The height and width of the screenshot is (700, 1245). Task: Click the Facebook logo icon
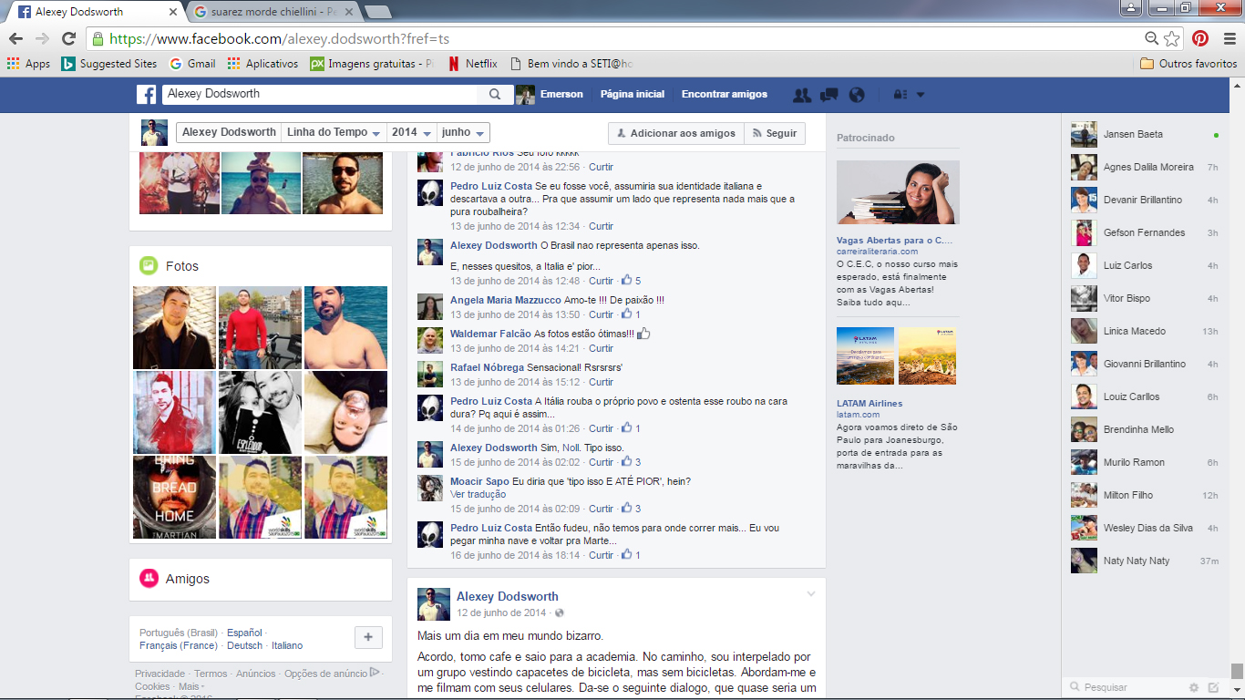click(x=147, y=94)
